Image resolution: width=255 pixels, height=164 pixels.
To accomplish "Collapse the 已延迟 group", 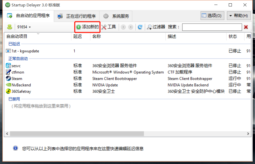I will pos(14,44).
